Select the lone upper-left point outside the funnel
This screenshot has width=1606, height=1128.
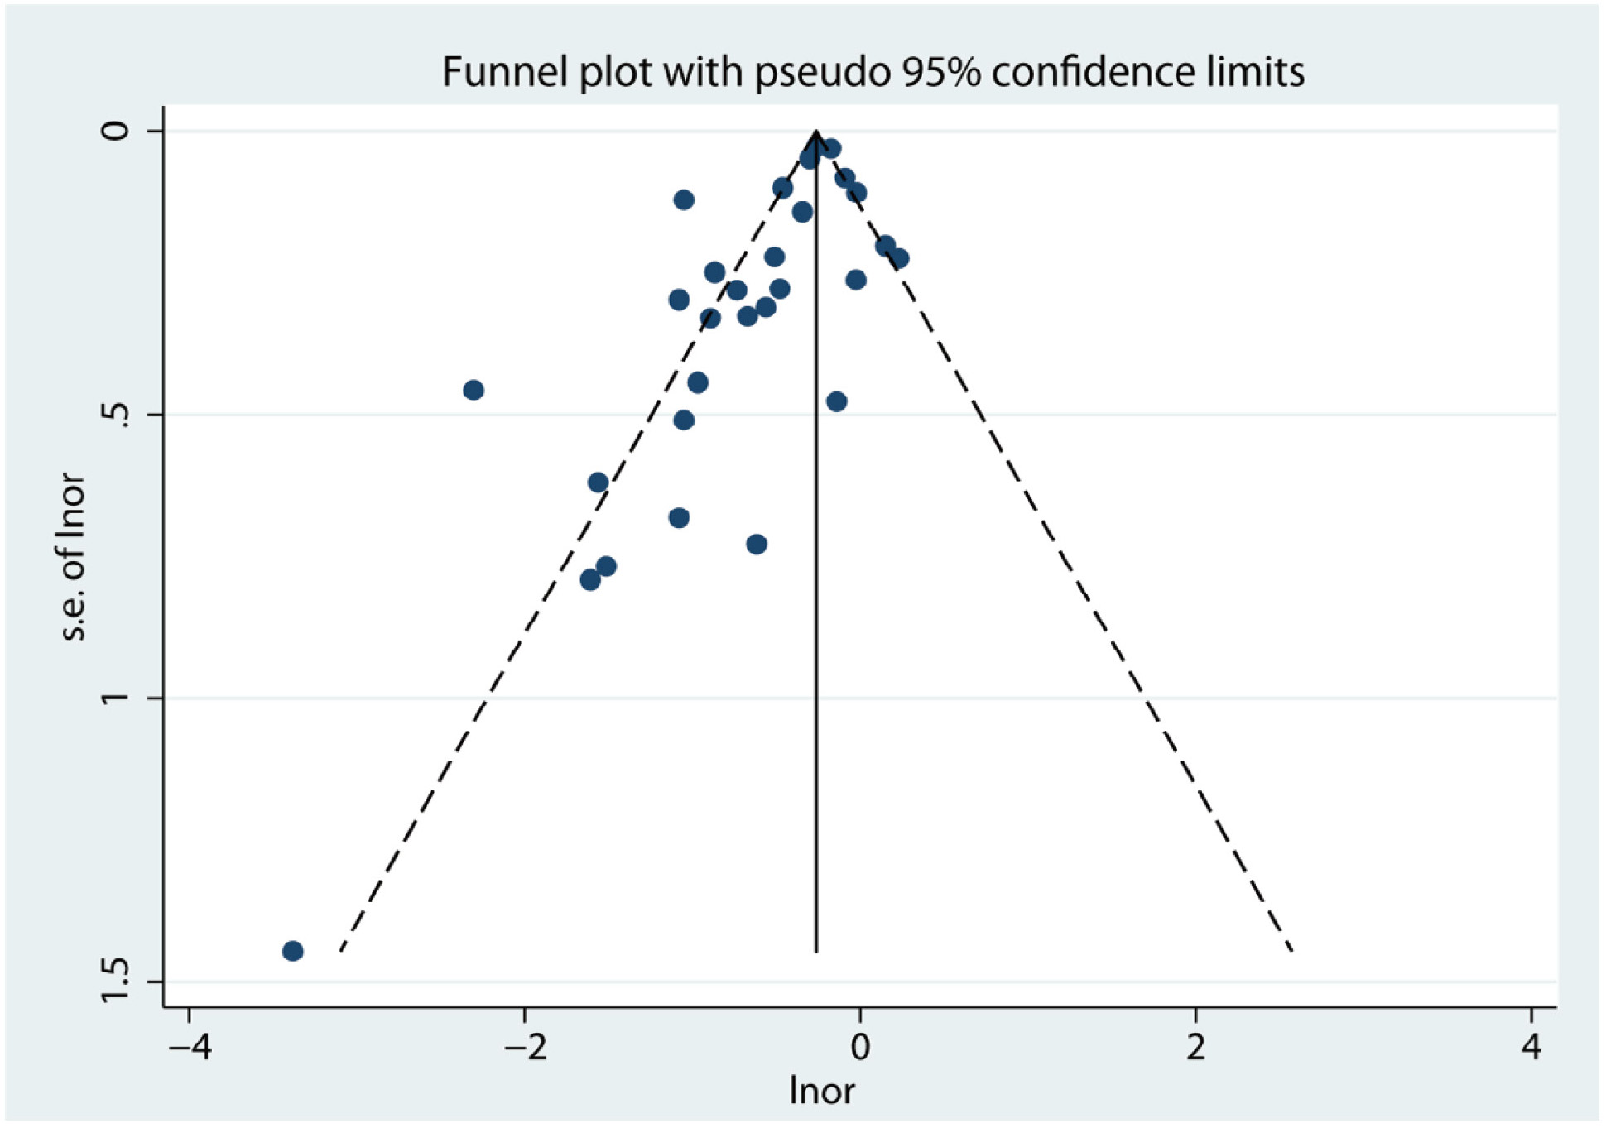coord(684,199)
